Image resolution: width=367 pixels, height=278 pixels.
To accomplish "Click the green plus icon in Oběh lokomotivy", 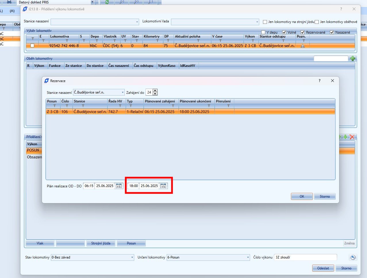I will (x=353, y=59).
